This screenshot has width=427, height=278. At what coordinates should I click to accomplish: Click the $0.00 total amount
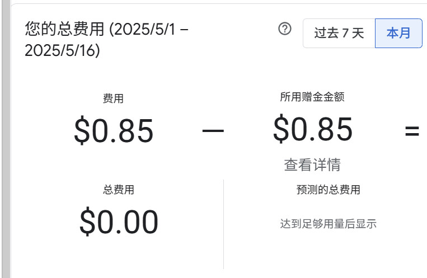click(x=119, y=222)
